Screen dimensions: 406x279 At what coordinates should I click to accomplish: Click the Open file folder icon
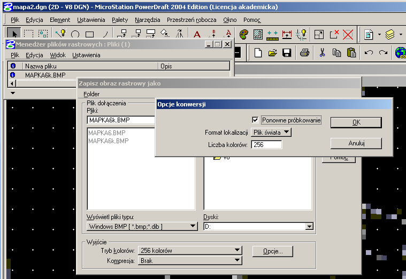point(272,53)
